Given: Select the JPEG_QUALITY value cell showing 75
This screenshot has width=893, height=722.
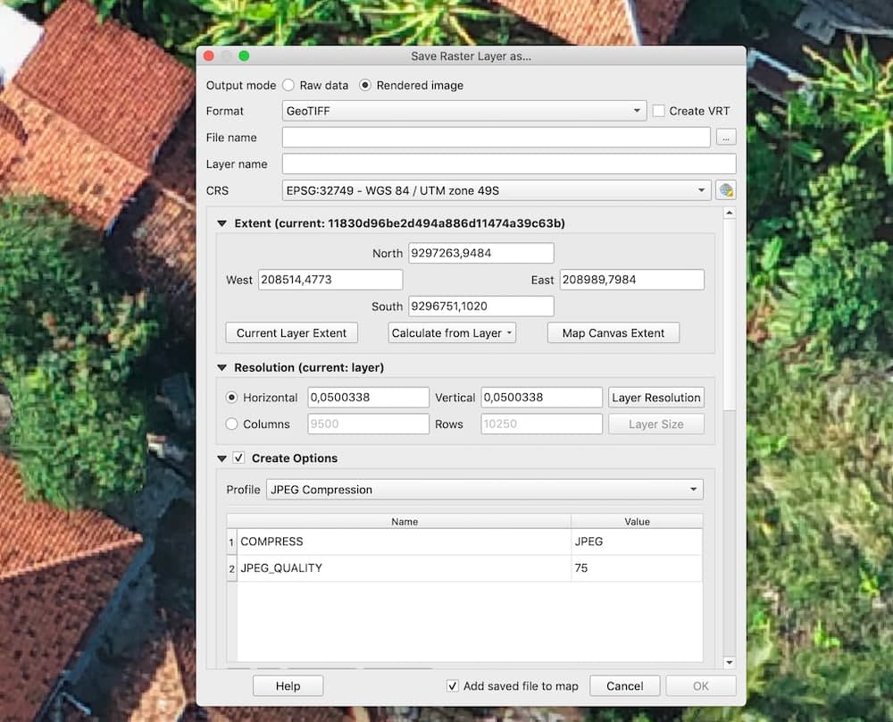Looking at the screenshot, I should pyautogui.click(x=638, y=567).
